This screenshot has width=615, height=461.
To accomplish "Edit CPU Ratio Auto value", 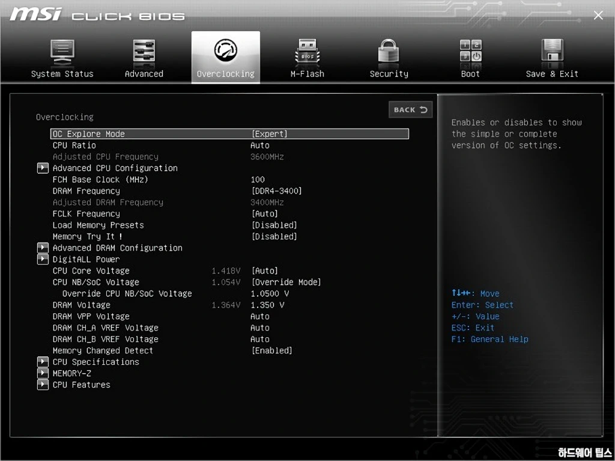I will [259, 145].
